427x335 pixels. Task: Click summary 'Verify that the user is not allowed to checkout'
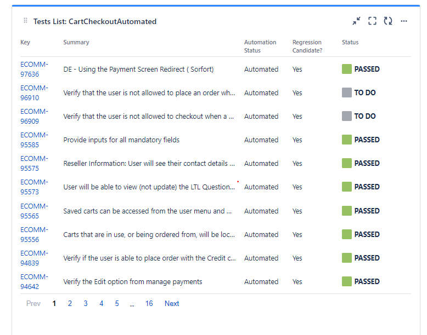[148, 116]
